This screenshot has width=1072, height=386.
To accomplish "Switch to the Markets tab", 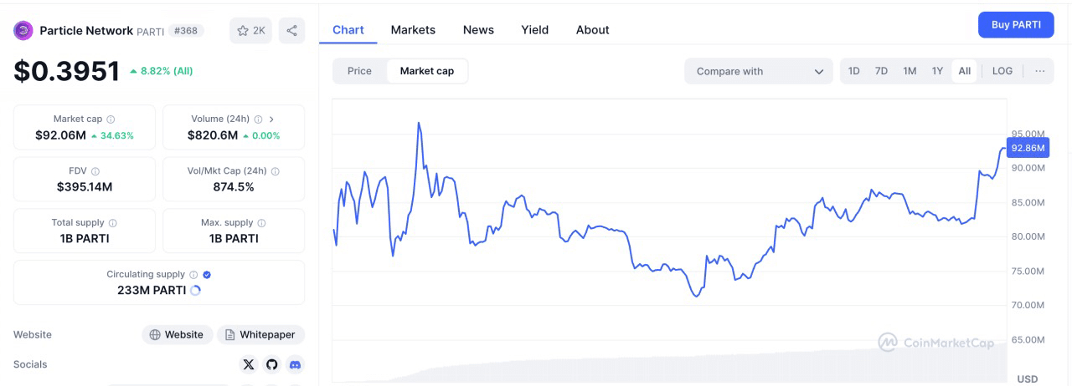I will [x=413, y=30].
